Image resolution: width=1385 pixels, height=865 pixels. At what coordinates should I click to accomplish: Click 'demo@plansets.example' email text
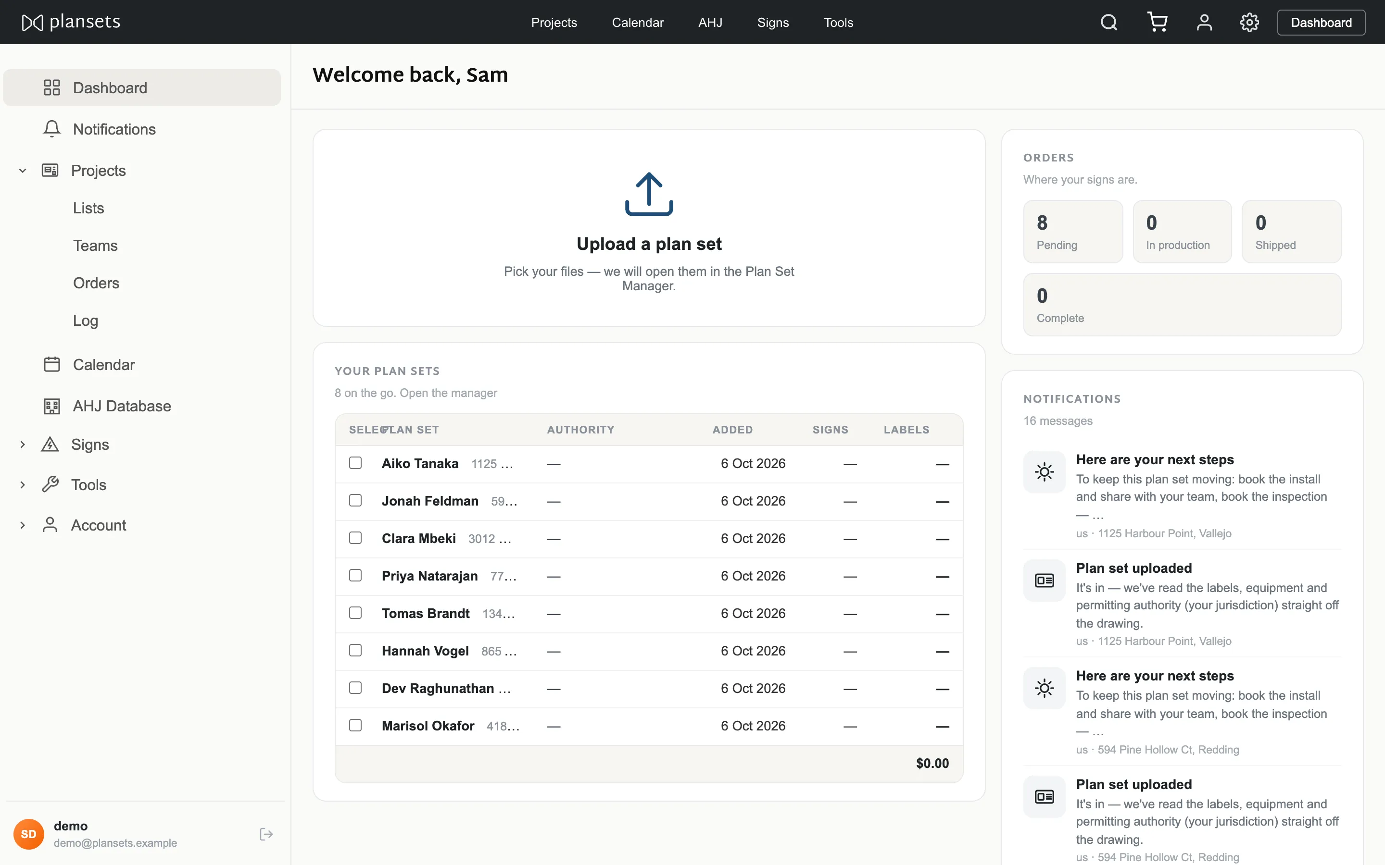pos(115,843)
